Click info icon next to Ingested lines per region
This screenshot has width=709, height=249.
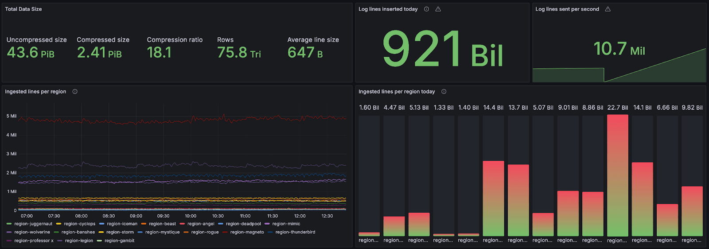click(x=75, y=92)
